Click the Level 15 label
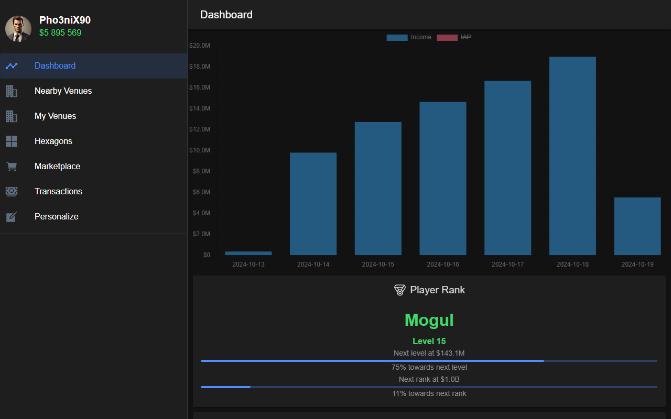The width and height of the screenshot is (671, 419). pyautogui.click(x=429, y=341)
